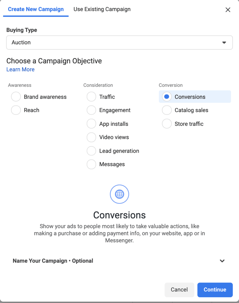Viewport: 239px width, 303px height.
Task: Close the campaign dialog with the X
Action: click(228, 10)
